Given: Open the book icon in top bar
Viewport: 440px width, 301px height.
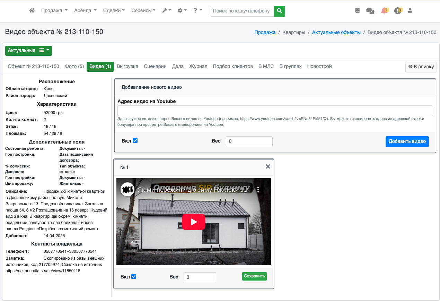Looking at the screenshot, I should (x=358, y=11).
